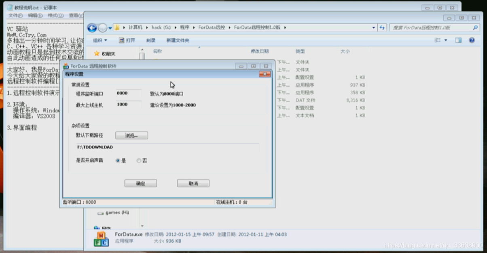The height and width of the screenshot is (253, 487).
Task: Click 新建文件夹 in Explorer toolbar
Action: click(178, 40)
